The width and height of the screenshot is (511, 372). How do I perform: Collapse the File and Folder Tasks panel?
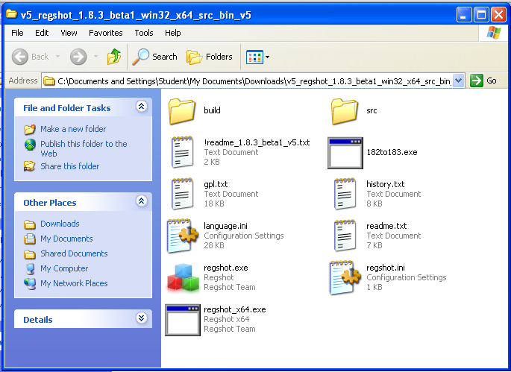tap(142, 106)
